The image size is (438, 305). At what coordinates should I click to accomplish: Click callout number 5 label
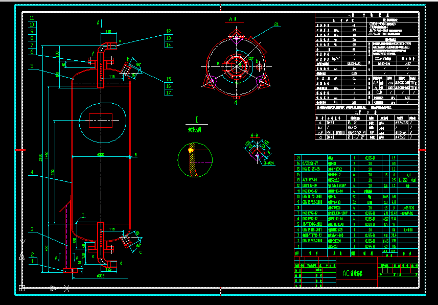click(32, 66)
